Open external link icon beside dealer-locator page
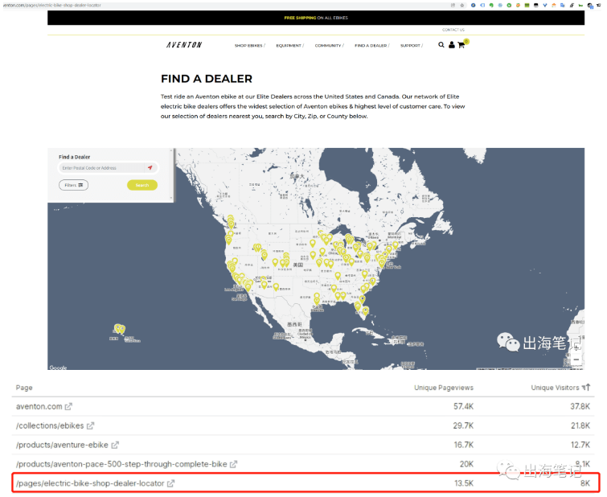The image size is (607, 497). coord(170,483)
